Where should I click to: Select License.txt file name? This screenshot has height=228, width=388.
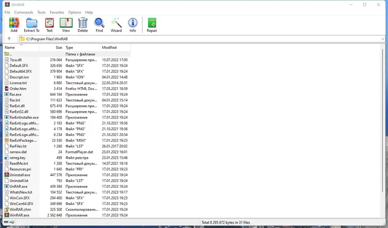click(18, 83)
